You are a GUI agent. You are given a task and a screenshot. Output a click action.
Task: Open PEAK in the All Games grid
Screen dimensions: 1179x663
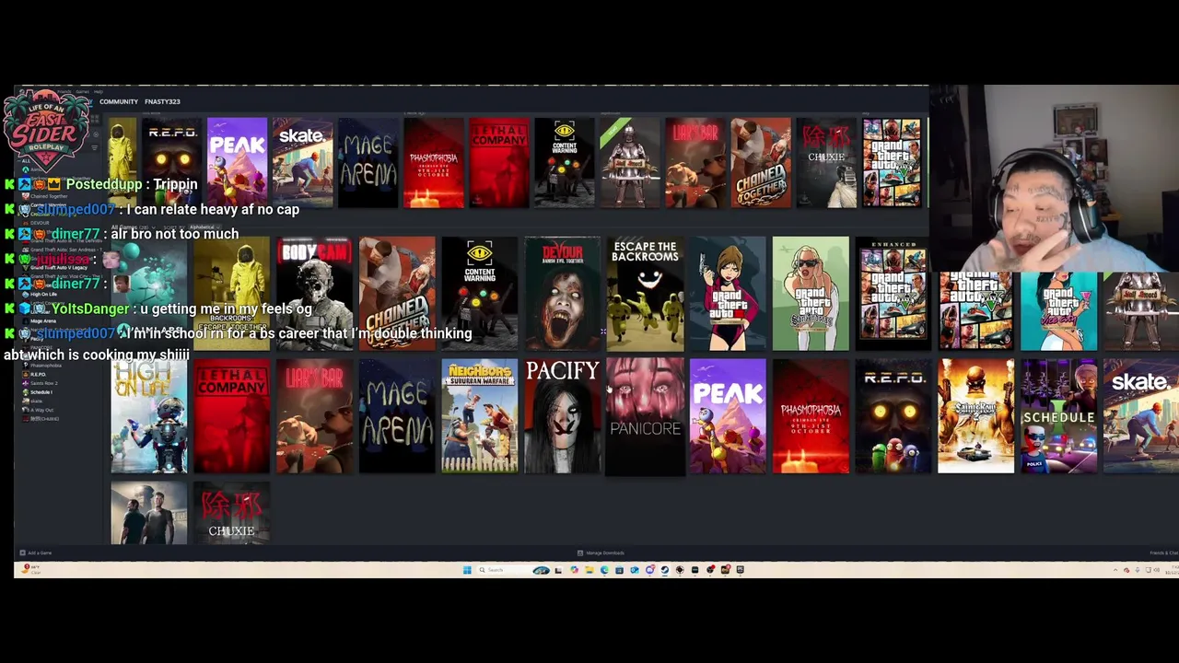(728, 416)
